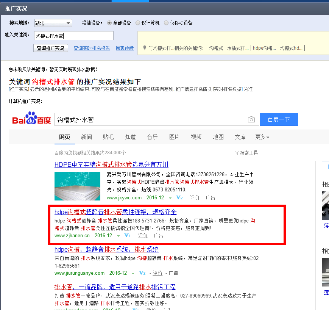
Task: Click the lightbulb related-keywords icon
Action: pos(145,48)
